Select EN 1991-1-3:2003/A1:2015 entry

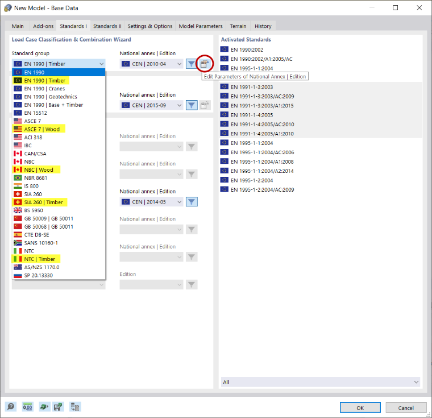tap(321, 106)
